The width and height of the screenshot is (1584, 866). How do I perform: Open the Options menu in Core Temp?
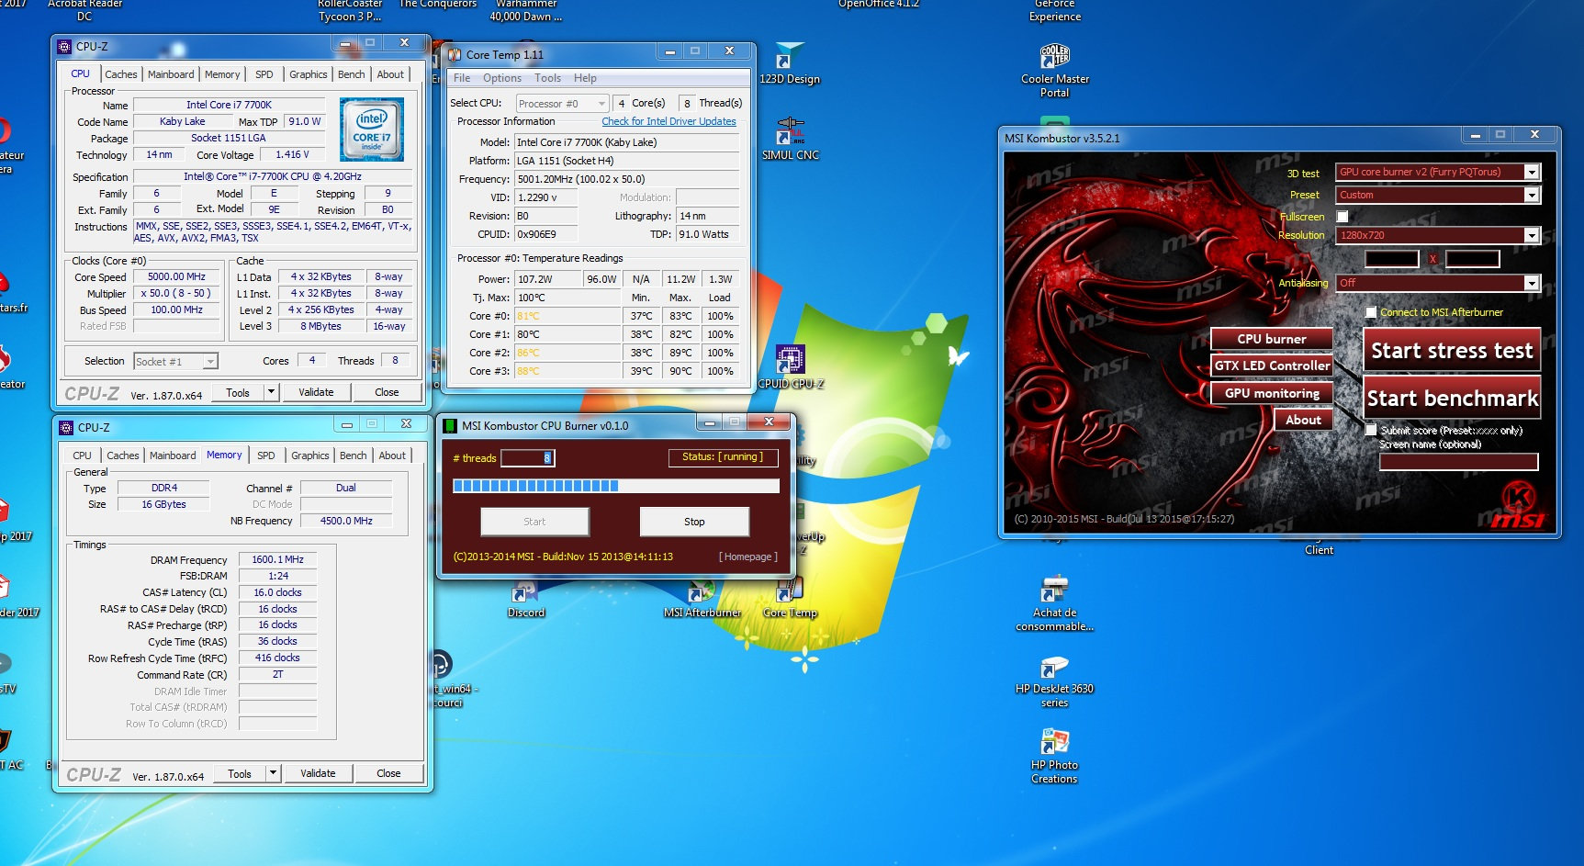pyautogui.click(x=501, y=78)
